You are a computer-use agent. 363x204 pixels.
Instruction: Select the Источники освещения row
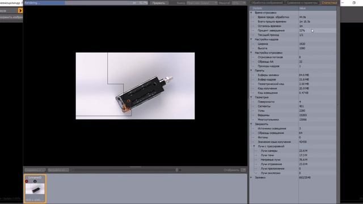coord(293,129)
